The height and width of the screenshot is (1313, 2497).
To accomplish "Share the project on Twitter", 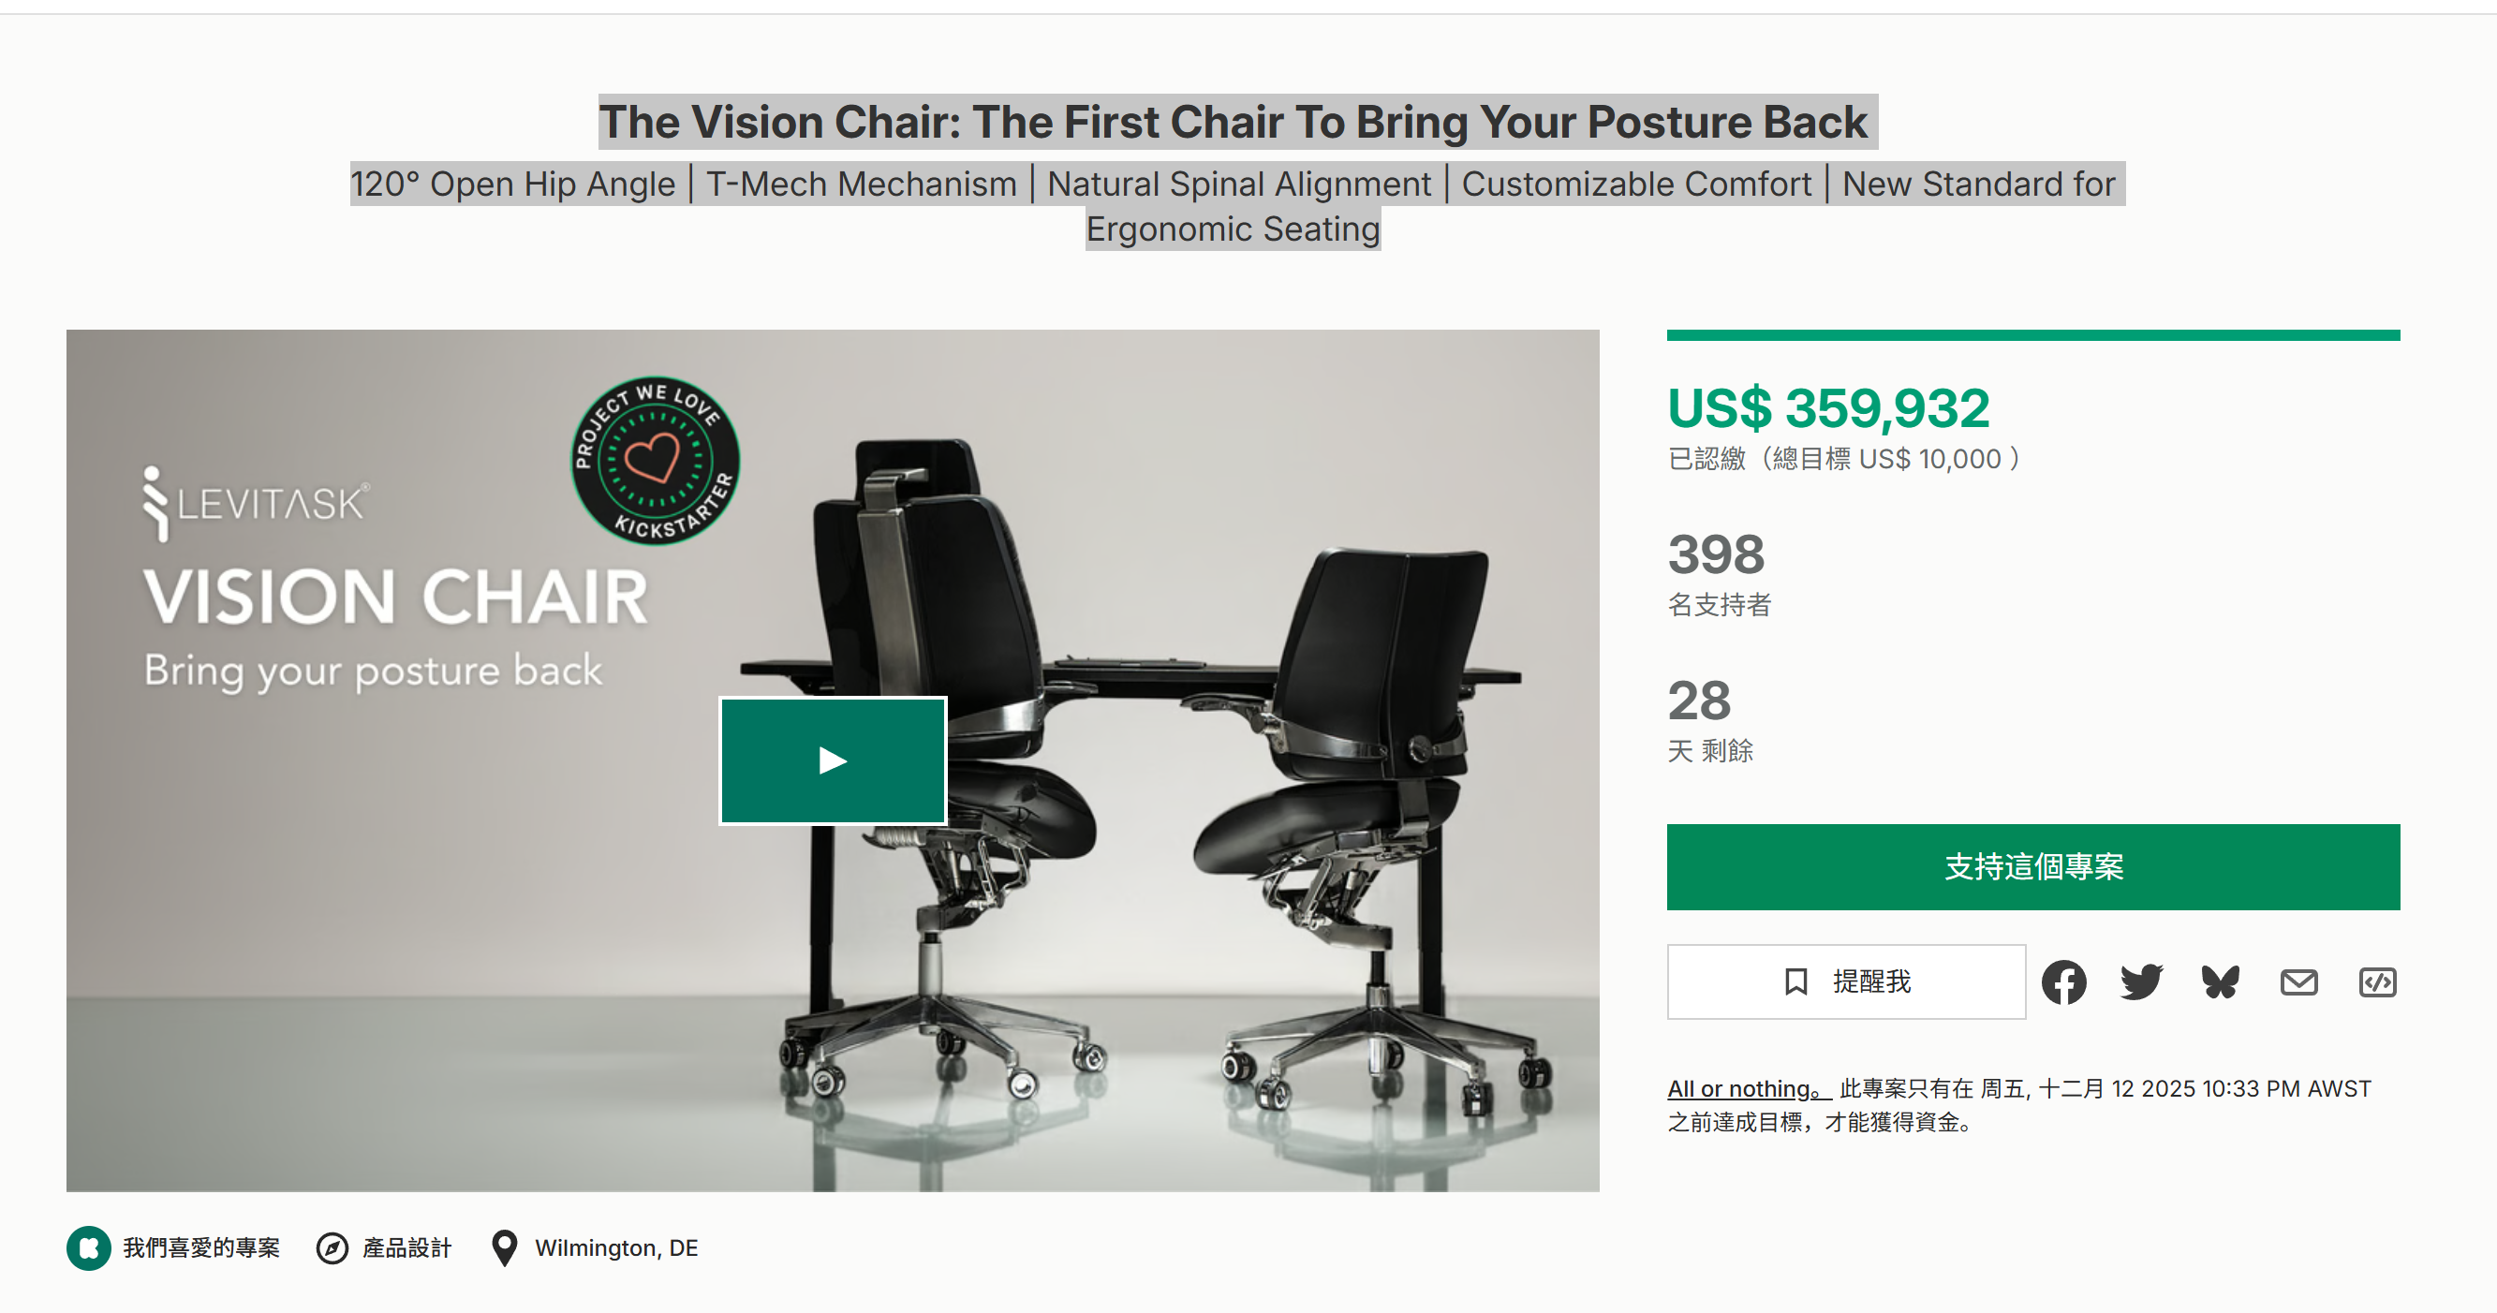I will coord(2141,981).
